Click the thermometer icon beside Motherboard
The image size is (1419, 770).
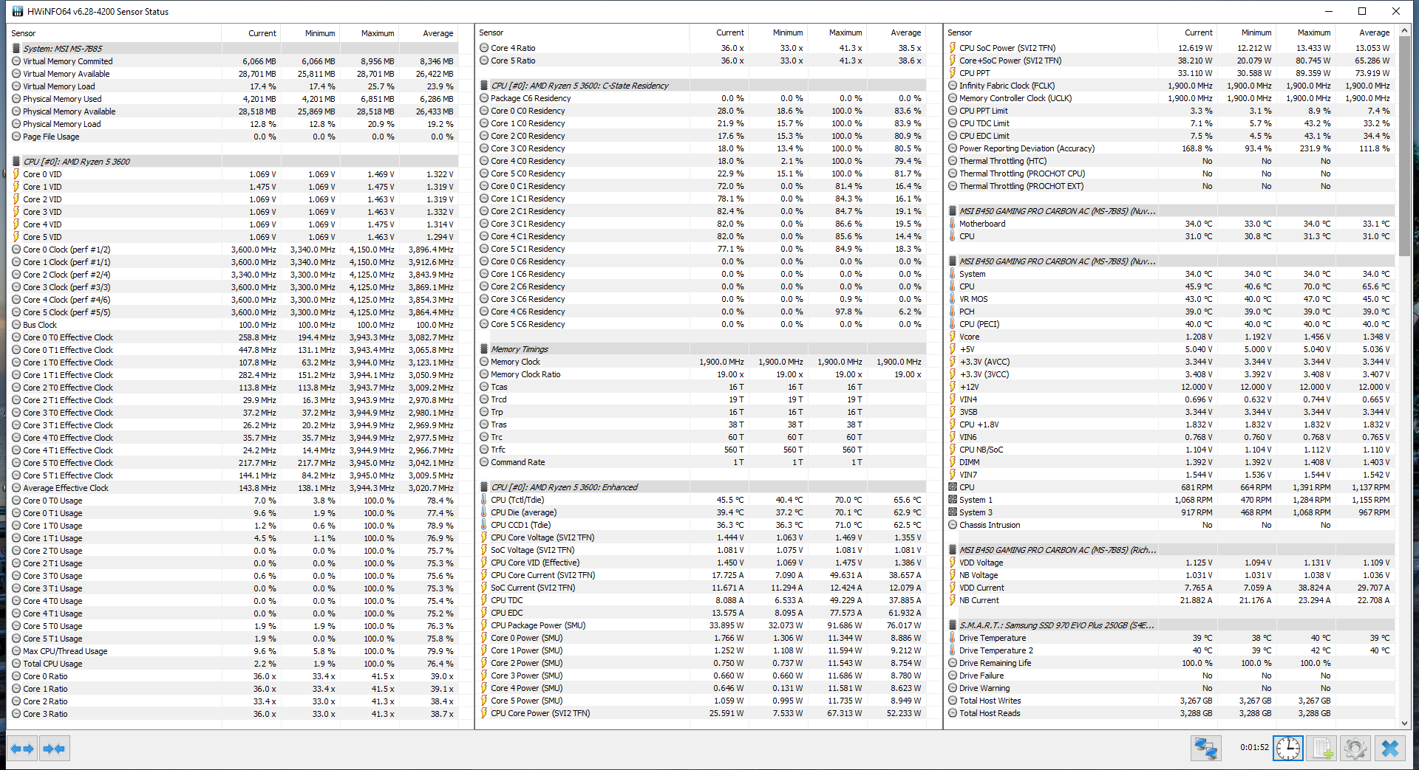coord(953,224)
